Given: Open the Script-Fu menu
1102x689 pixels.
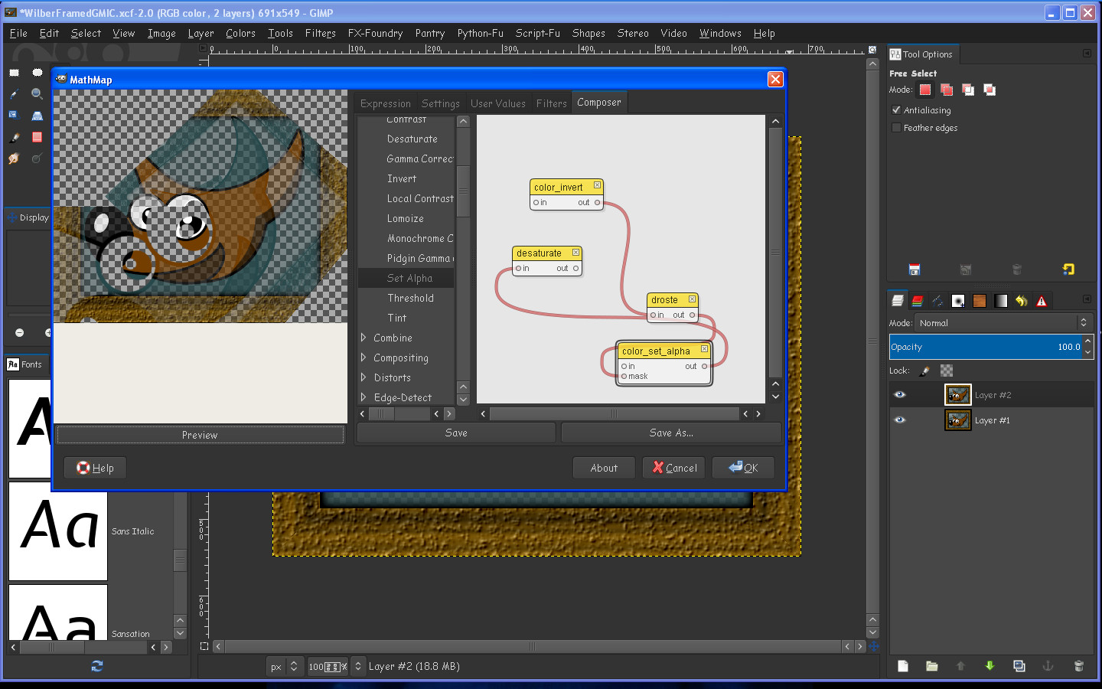Looking at the screenshot, I should click(x=538, y=33).
